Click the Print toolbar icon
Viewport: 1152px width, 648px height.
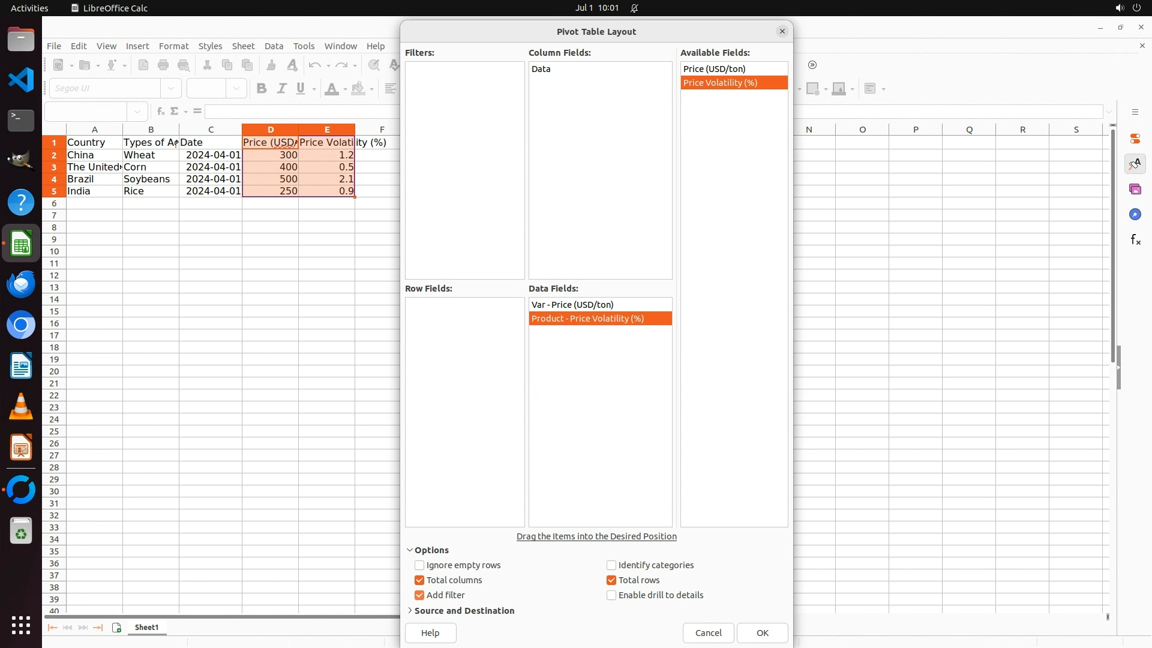163,65
